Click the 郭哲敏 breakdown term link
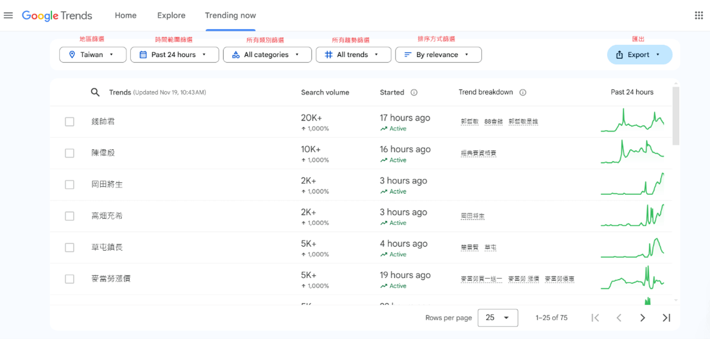Viewport: 710px width, 339px height. point(469,122)
